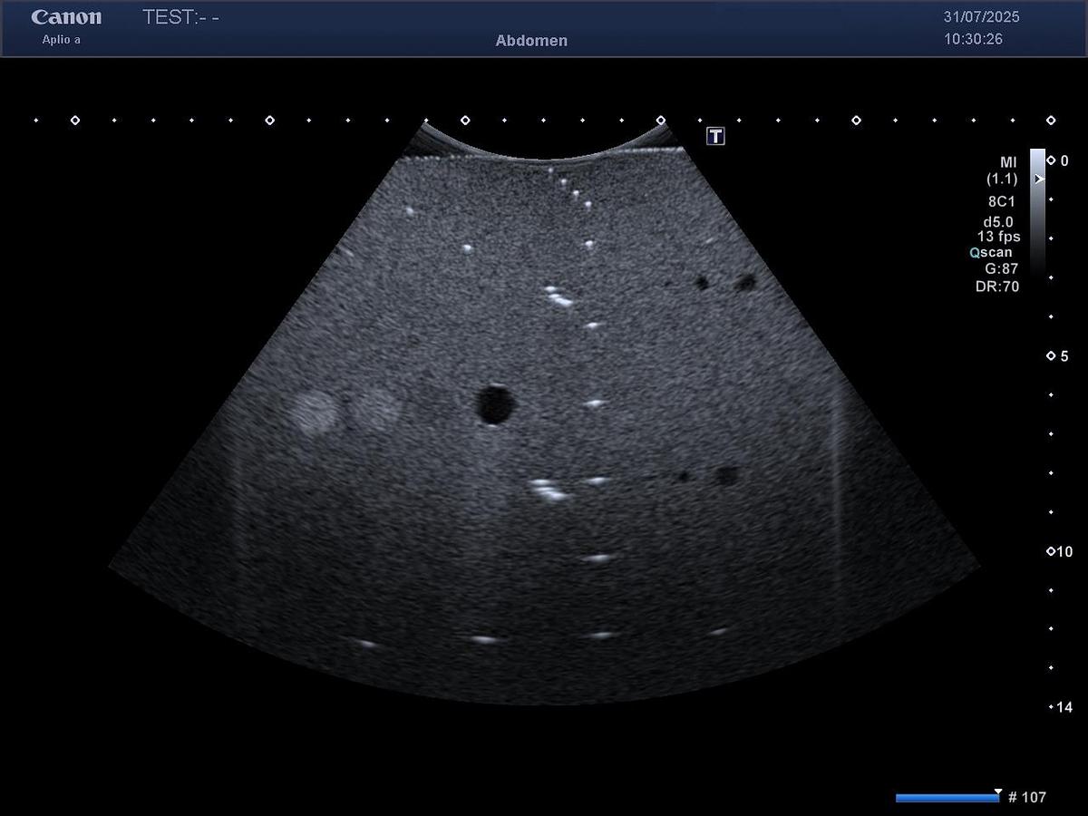
Task: Click the large black anechoic cyst target
Action: 495,404
